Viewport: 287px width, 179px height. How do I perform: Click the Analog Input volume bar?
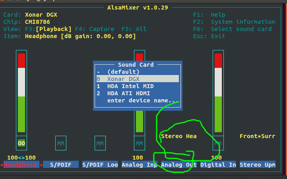click(x=140, y=121)
